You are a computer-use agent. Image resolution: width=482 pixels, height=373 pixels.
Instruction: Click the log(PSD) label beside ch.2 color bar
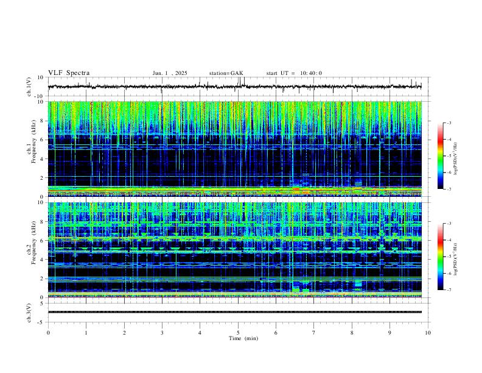(456, 259)
